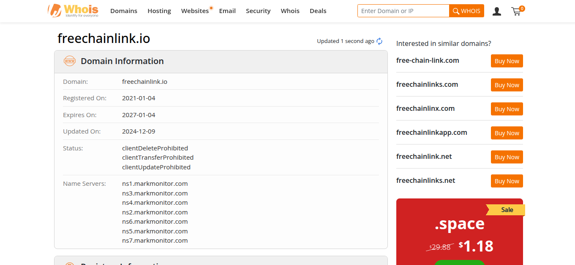This screenshot has height=265, width=575.
Task: Click the www Domain Information icon
Action: click(x=70, y=61)
